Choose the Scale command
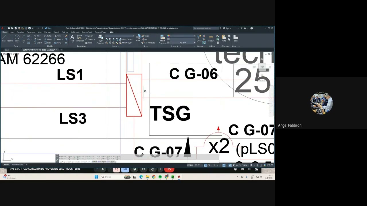The image size is (367, 206). (48, 43)
